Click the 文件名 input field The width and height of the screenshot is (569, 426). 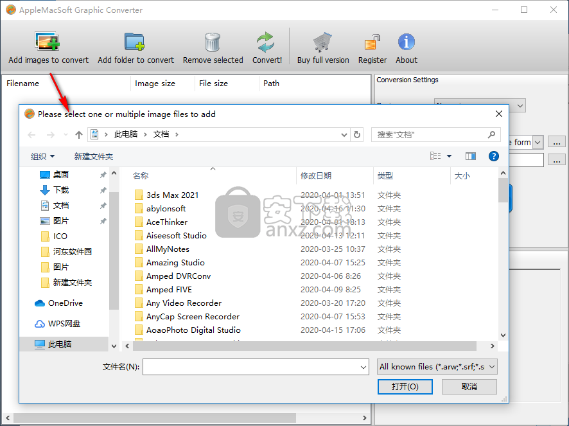[x=256, y=367]
